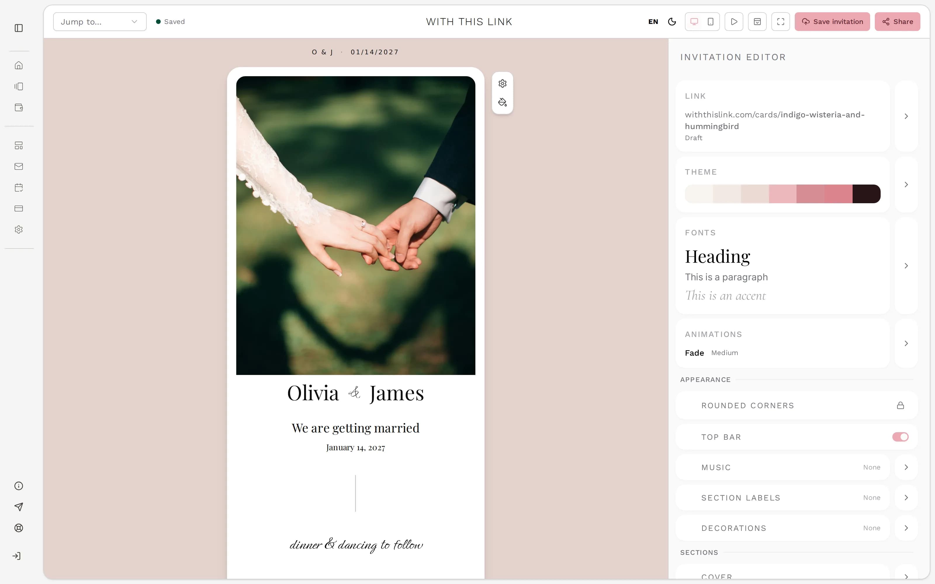Open the Section Labels row
Image resolution: width=935 pixels, height=584 pixels.
pos(783,498)
